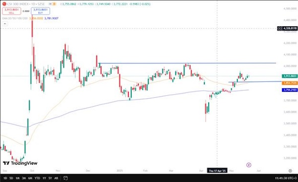Click the EMA 20/50/100/200 indicator label
Image resolution: width=298 pixels, height=182 pixels.
[15, 18]
